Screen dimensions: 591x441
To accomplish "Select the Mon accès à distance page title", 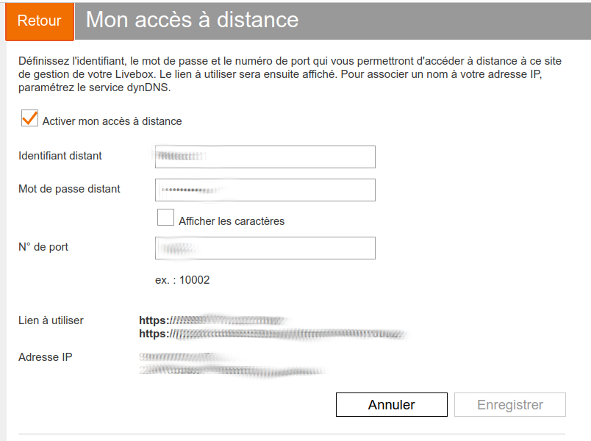I will [191, 21].
